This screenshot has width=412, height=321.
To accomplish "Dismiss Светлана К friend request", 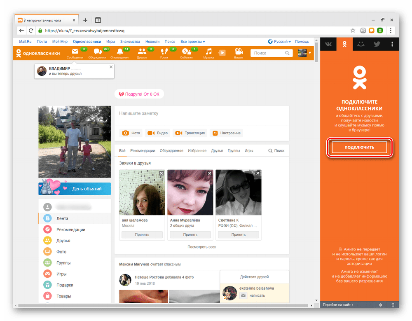I will (x=257, y=173).
